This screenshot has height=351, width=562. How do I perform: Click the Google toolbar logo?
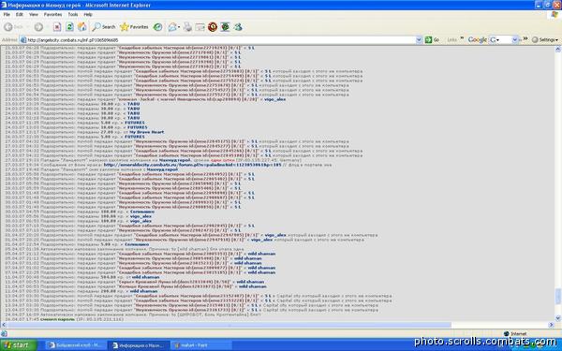[x=477, y=39]
